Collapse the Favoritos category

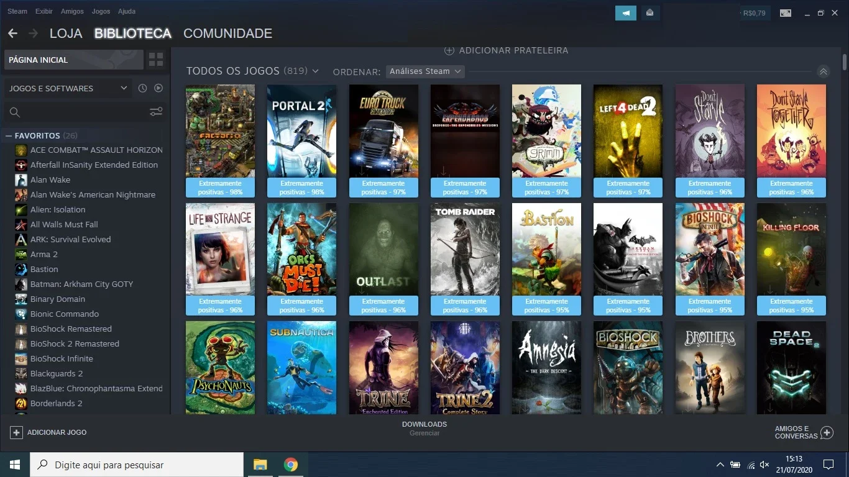coord(9,135)
